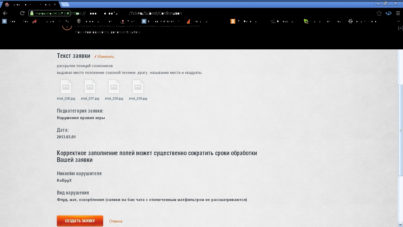The height and width of the screenshot is (227, 403).
Task: Click the Отмена cancel link
Action: [x=116, y=221]
